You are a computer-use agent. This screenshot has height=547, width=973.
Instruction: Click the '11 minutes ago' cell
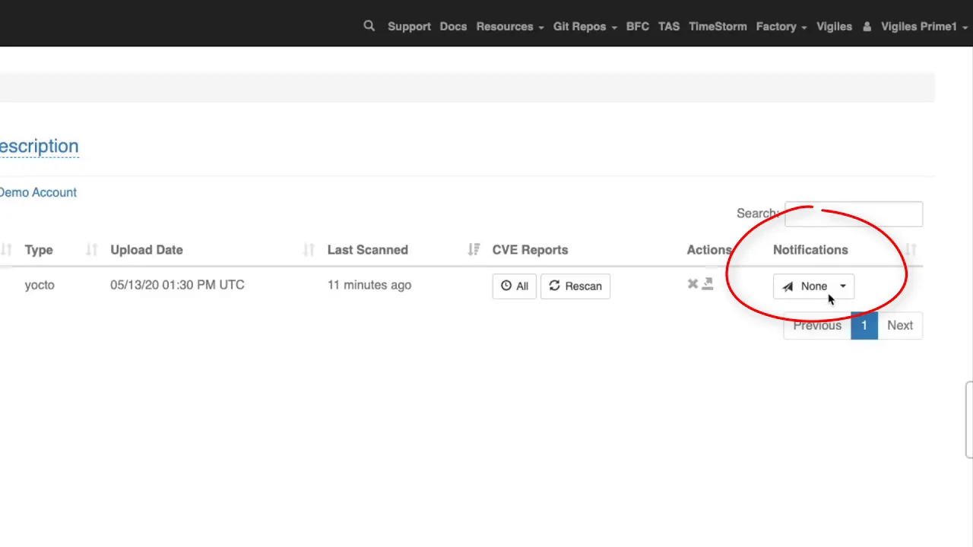[x=369, y=285]
